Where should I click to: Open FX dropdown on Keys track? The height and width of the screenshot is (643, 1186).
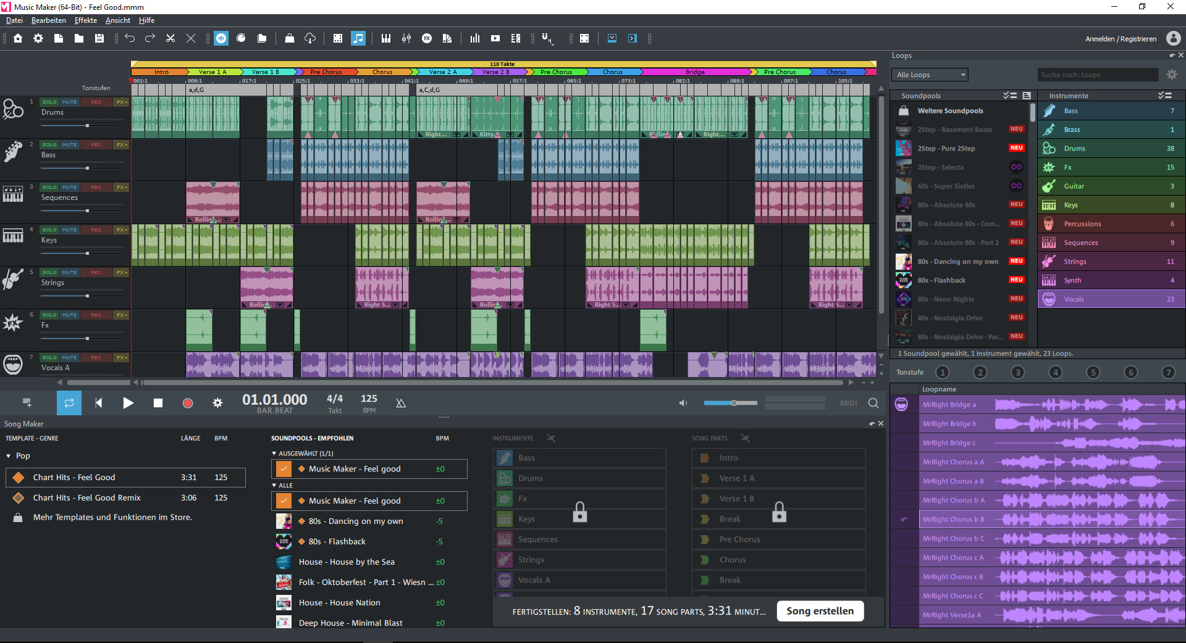[121, 230]
